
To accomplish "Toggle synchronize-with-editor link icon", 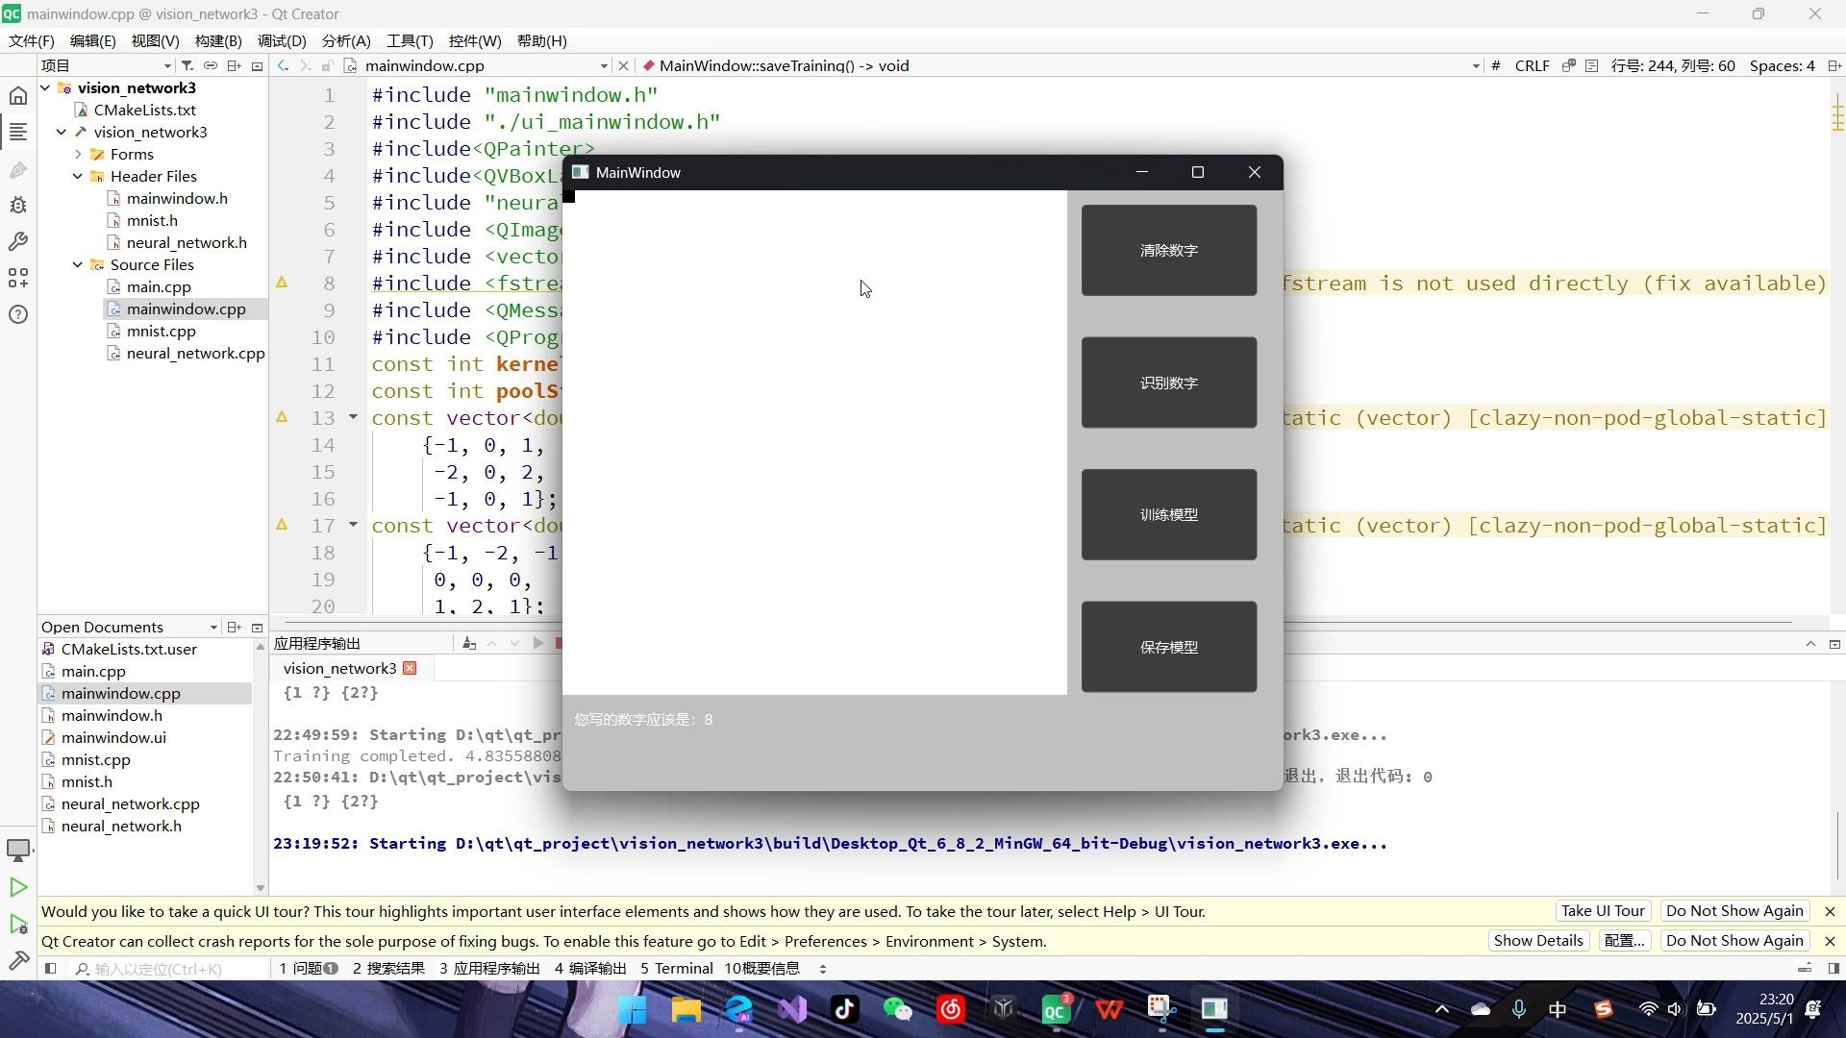I will click(x=211, y=66).
